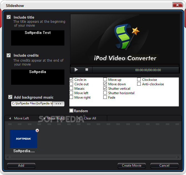Click the credits text box showing Softpedia

38,77
